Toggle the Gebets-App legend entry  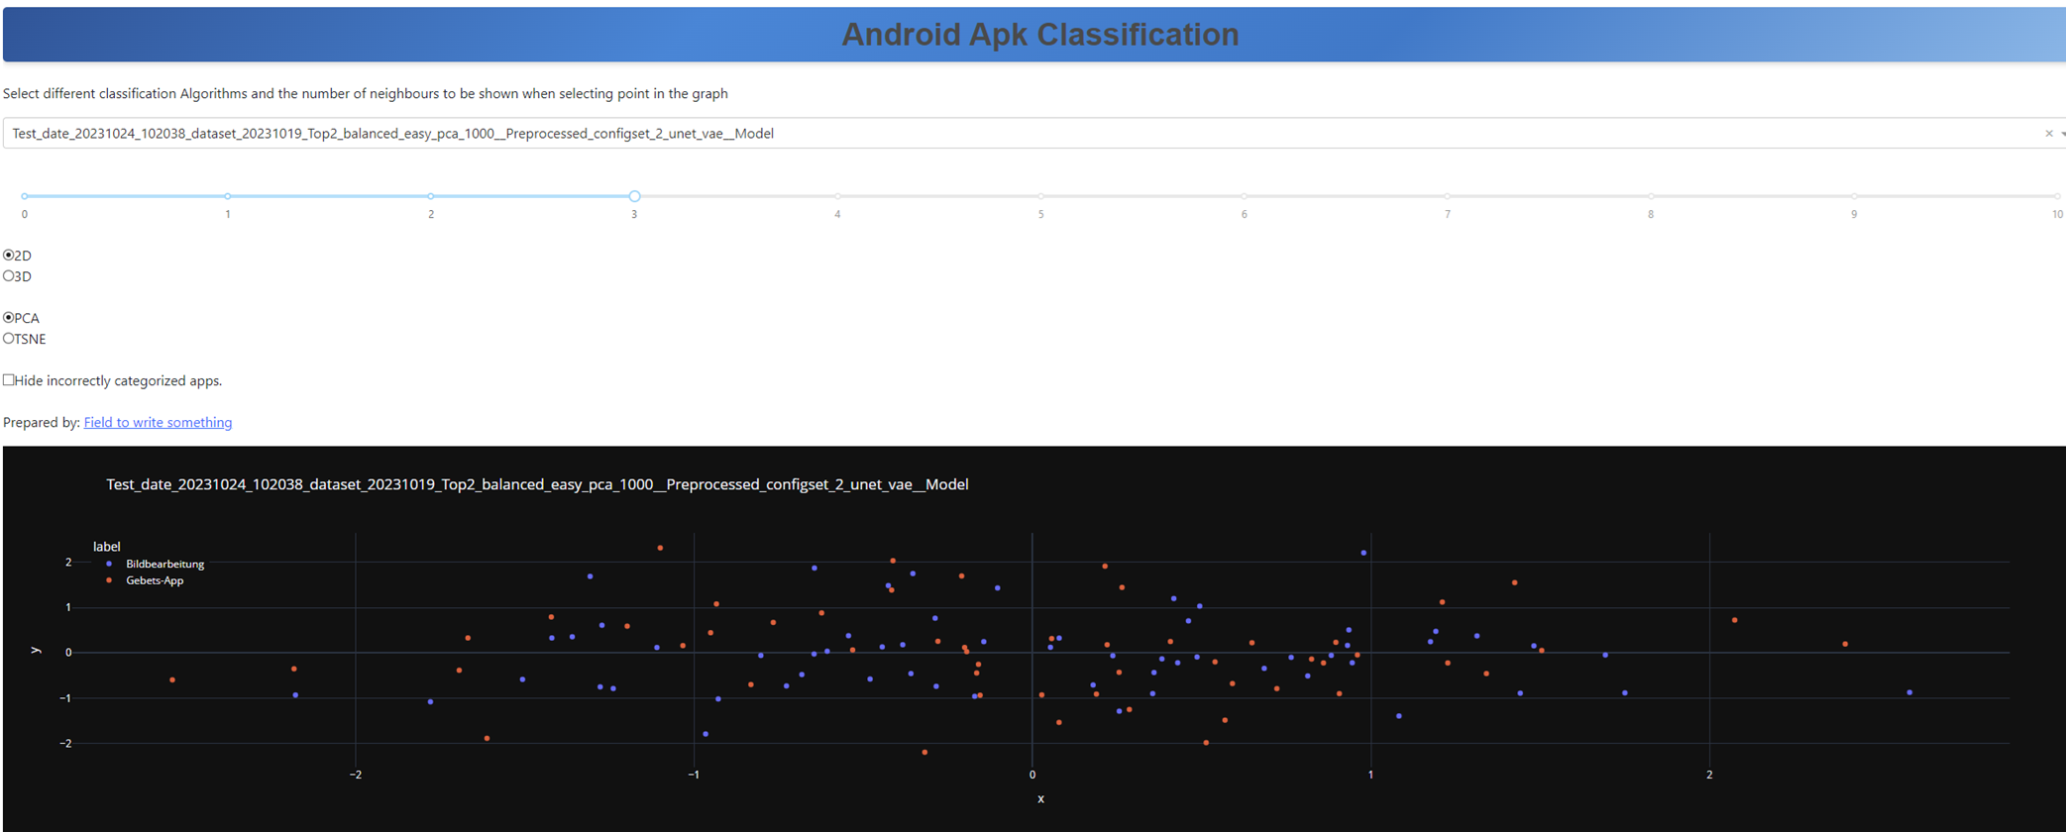pyautogui.click(x=155, y=581)
